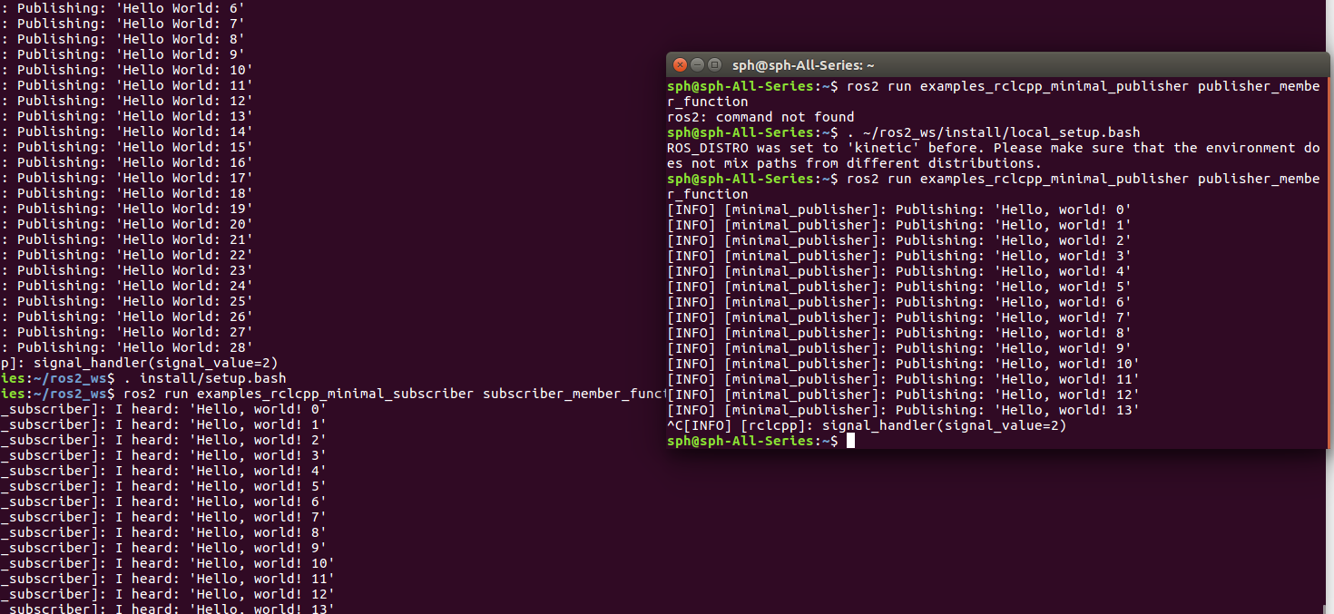Close the sph@sph-All-Series terminal window
The height and width of the screenshot is (614, 1334).
coord(680,64)
